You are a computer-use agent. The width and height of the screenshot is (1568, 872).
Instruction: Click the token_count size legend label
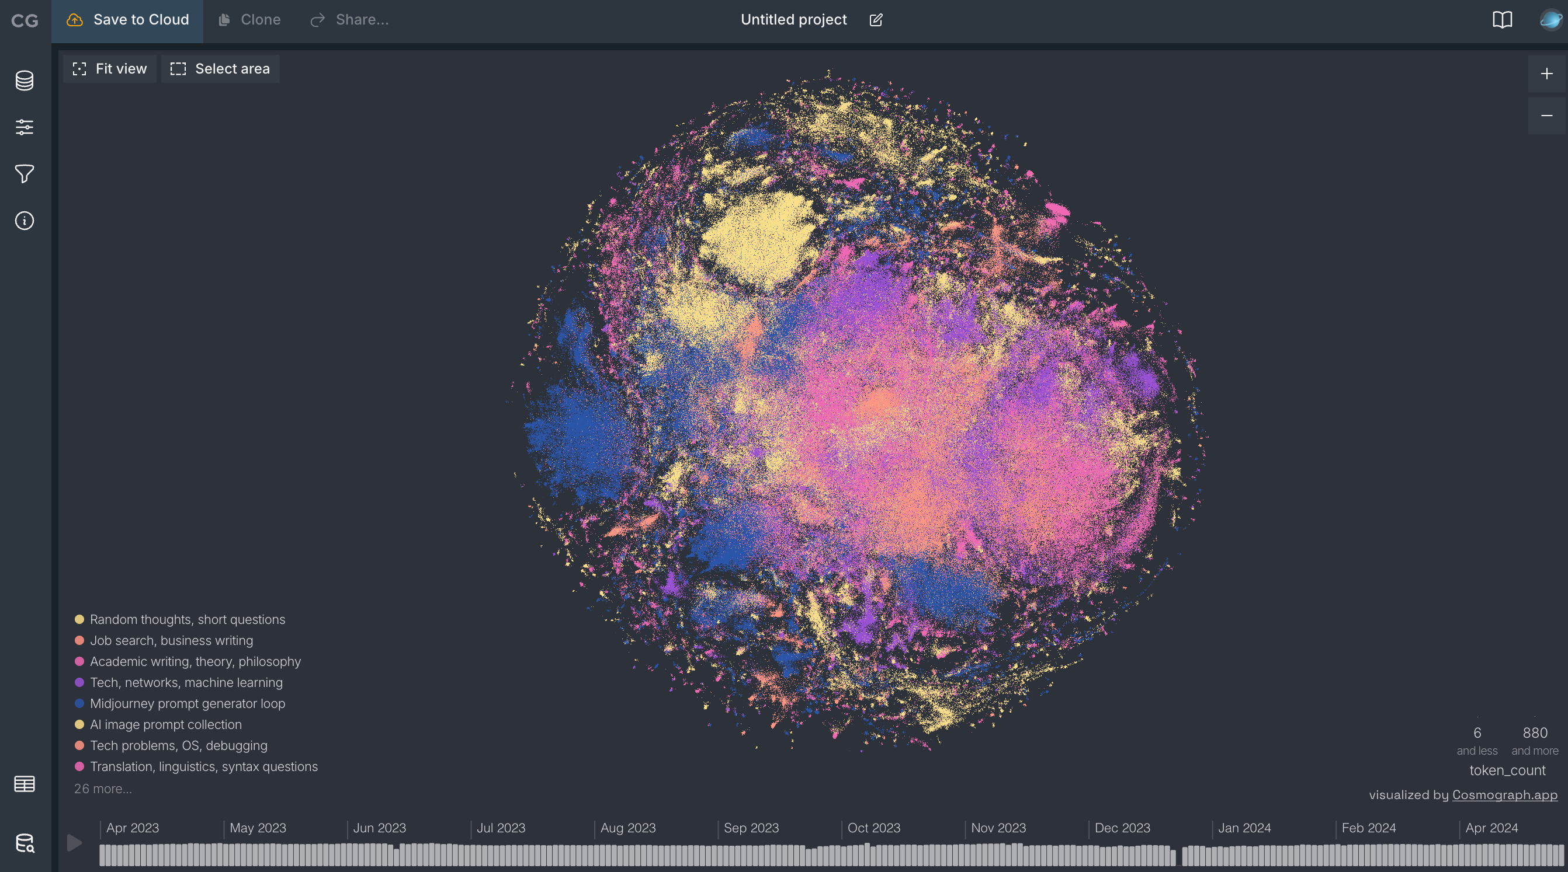tap(1507, 770)
